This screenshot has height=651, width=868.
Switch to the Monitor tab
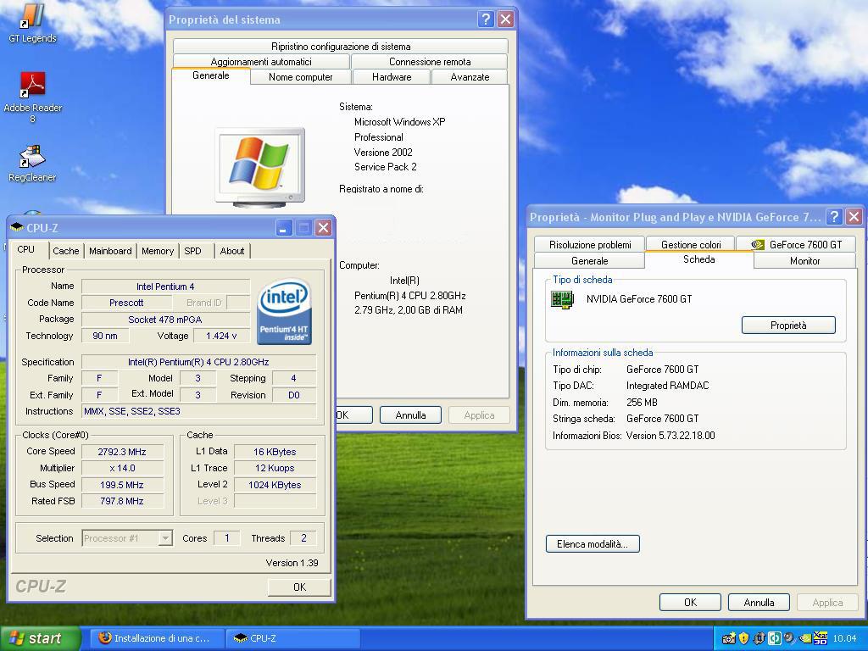tap(805, 261)
